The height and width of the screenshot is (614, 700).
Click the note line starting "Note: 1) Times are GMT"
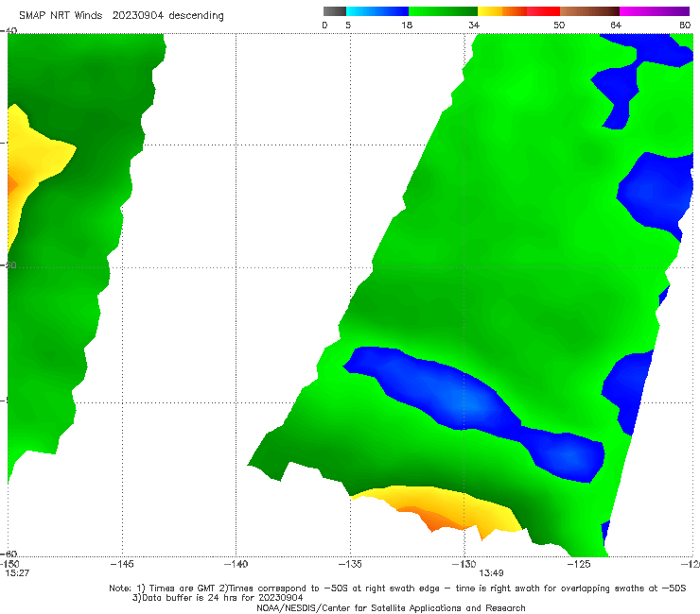[x=397, y=588]
